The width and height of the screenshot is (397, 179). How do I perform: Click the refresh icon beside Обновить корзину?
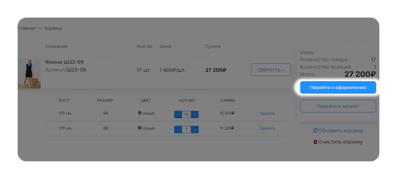(x=315, y=131)
